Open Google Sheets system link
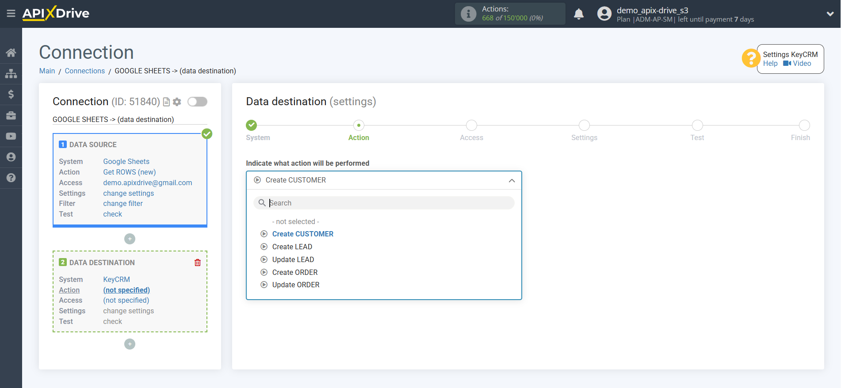This screenshot has height=388, width=841. point(126,161)
